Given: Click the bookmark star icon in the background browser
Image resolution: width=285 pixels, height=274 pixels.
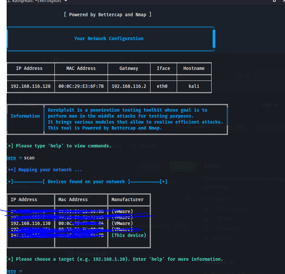Looking at the screenshot, I should tap(248, 75).
